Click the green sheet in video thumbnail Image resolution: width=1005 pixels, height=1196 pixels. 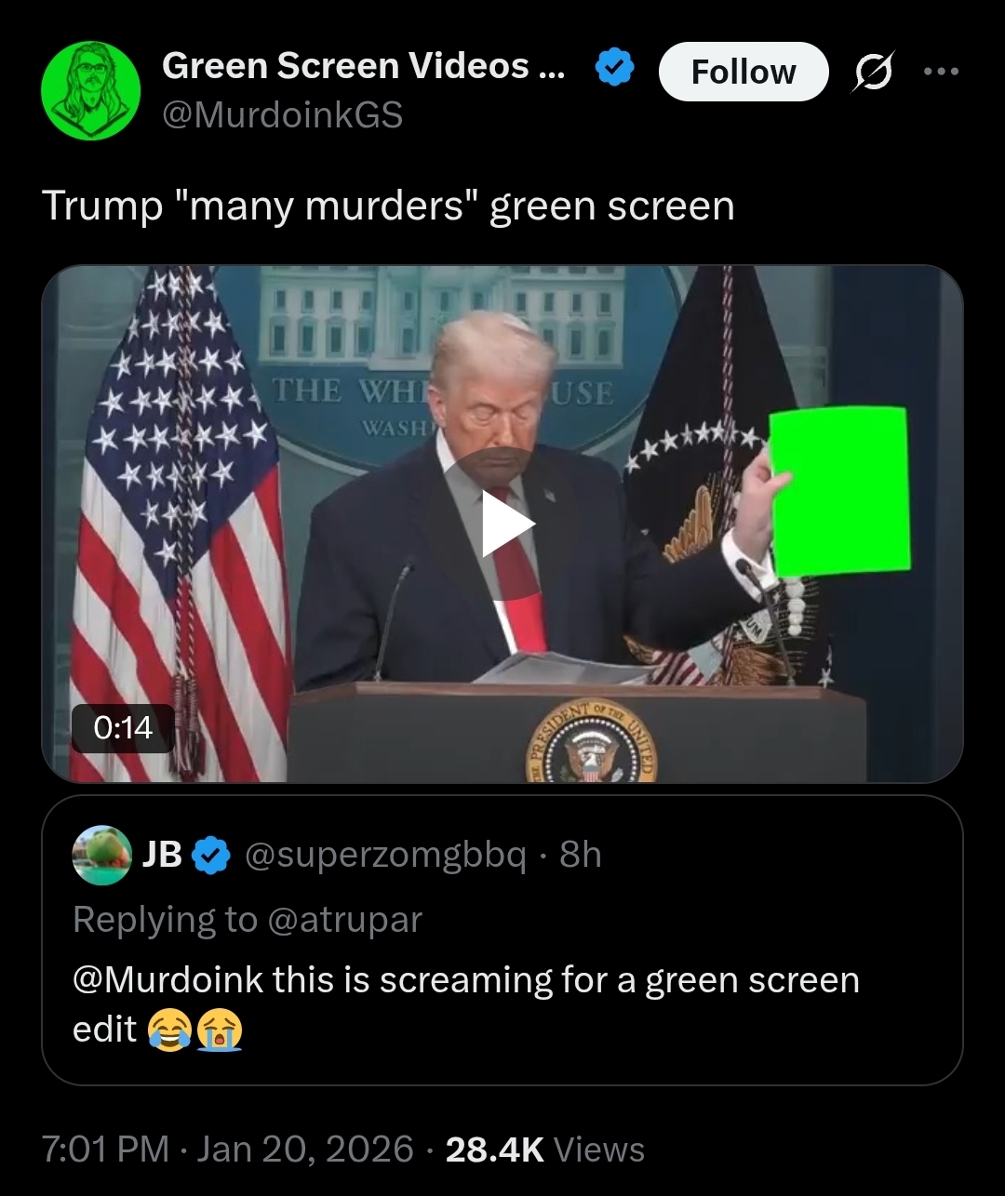[839, 491]
